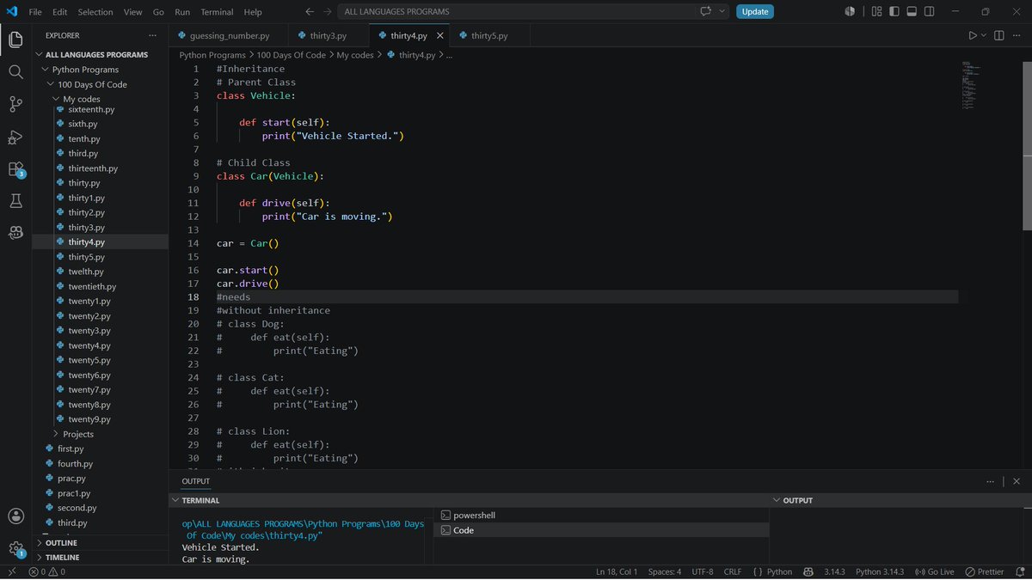Open the Copilot chat button in title bar
Image resolution: width=1032 pixels, height=580 pixels.
pyautogui.click(x=707, y=12)
